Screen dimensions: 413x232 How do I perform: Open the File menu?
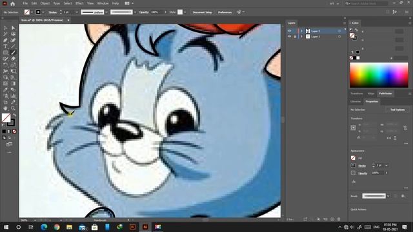point(25,3)
